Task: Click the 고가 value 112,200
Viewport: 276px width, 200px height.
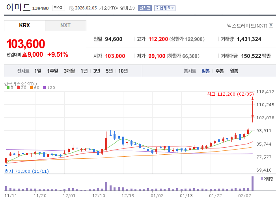Action: [x=158, y=39]
